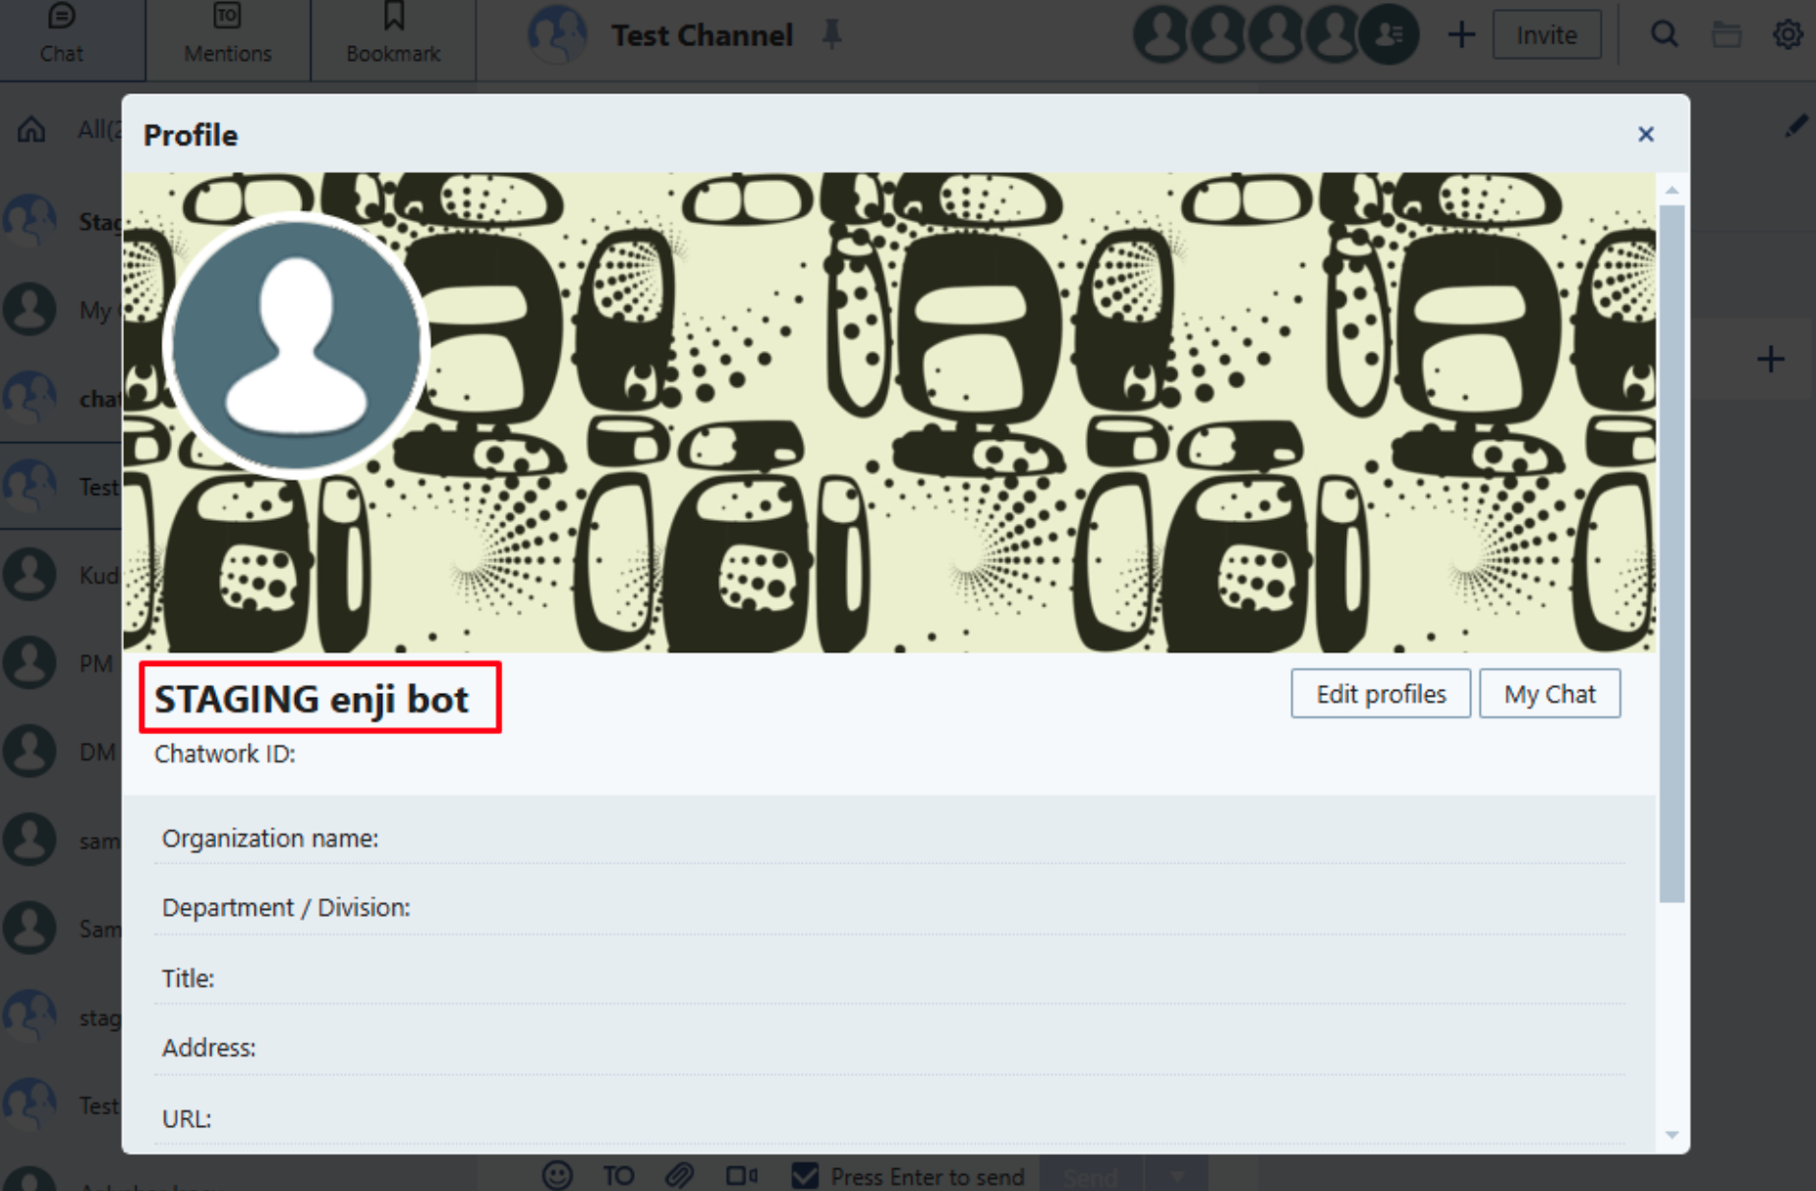Click the profile dialog scrollbar thumb

[x=1672, y=553]
